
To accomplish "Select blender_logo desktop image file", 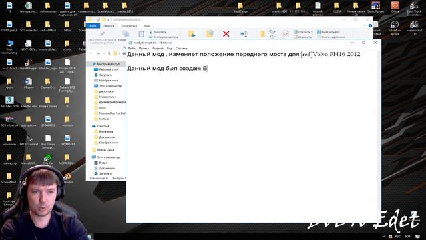I will 48,65.
